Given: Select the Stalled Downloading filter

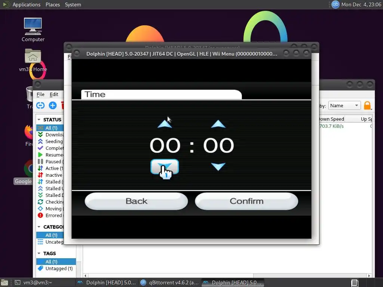Looking at the screenshot, I should coord(50,195).
